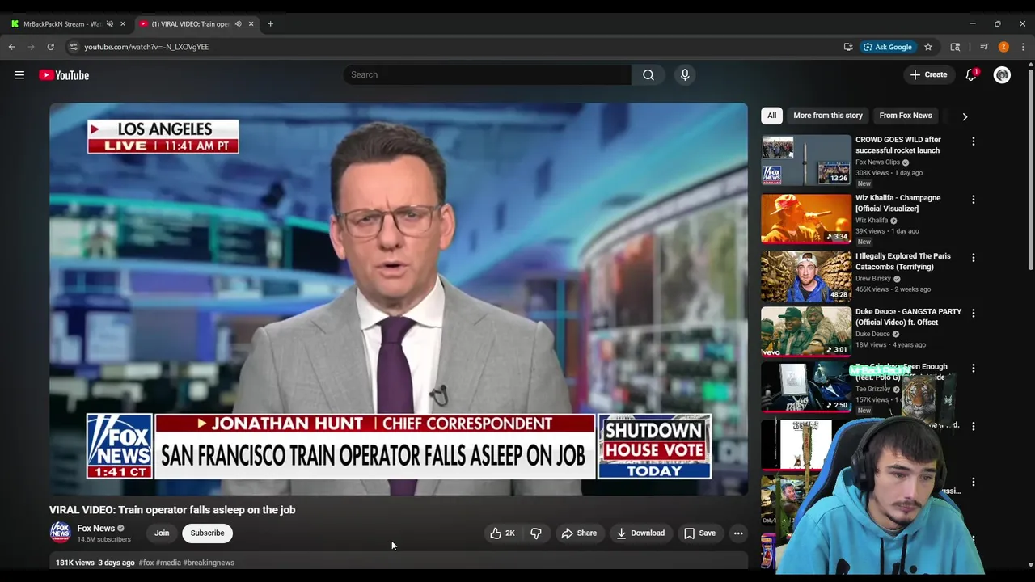The image size is (1035, 582).
Task: Download the video
Action: tap(640, 533)
